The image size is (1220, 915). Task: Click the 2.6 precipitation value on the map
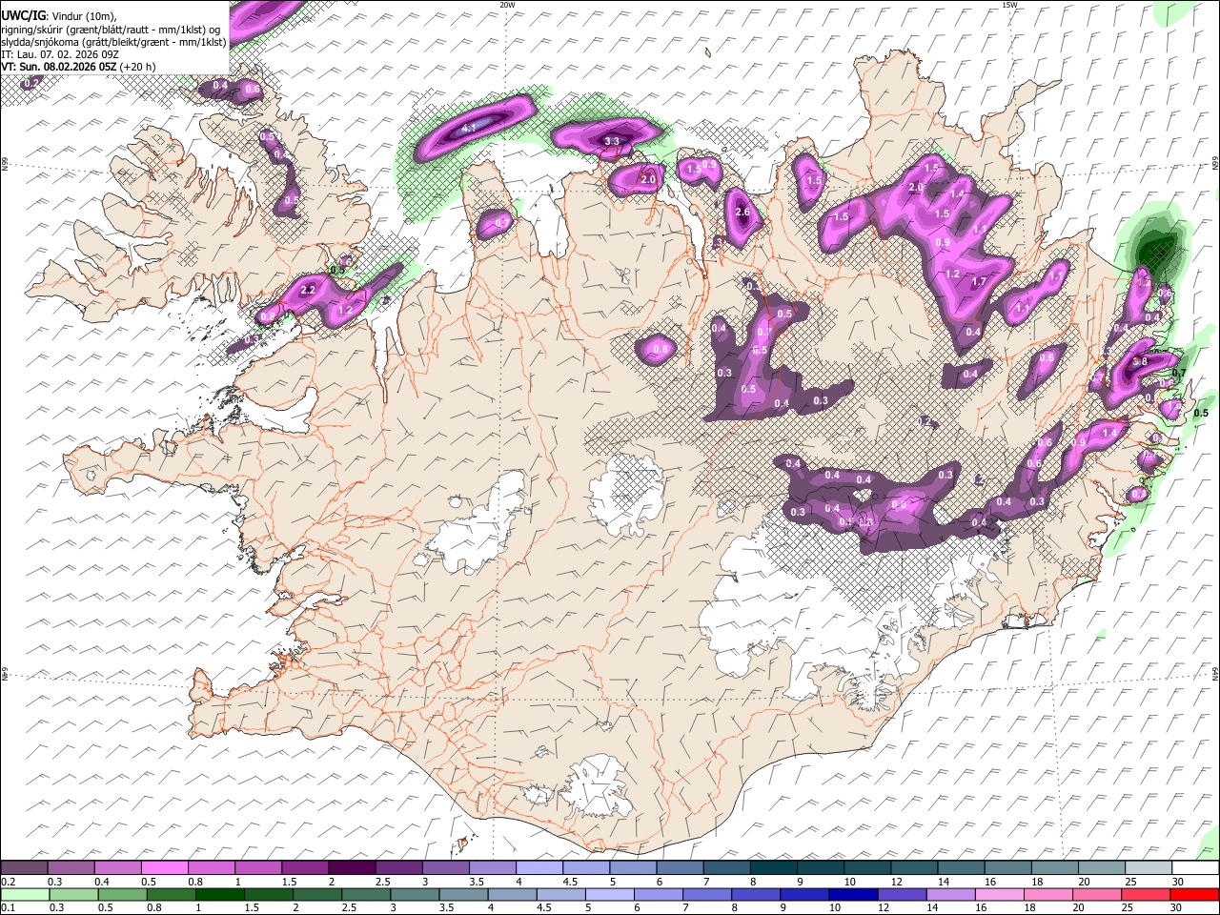tap(743, 213)
